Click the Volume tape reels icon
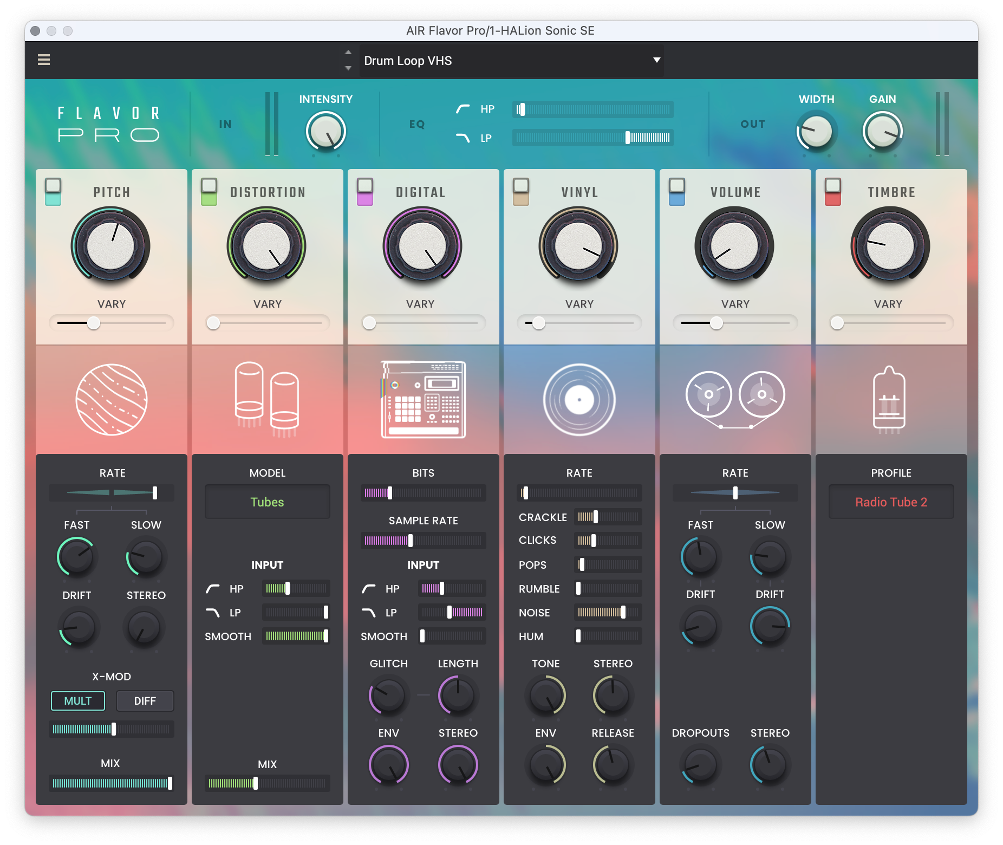 (735, 400)
